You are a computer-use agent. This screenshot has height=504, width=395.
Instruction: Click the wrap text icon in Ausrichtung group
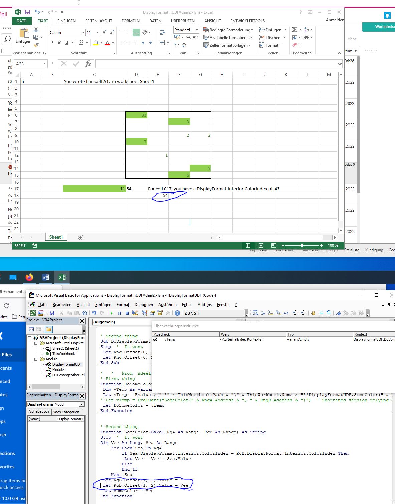[162, 32]
